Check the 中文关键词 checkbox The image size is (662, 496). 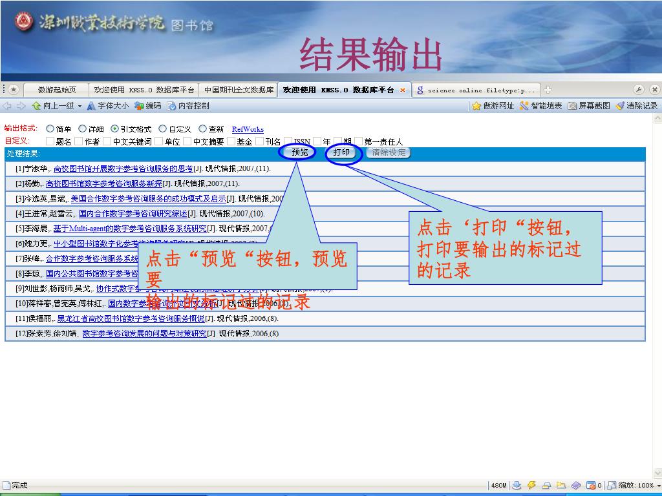pos(107,141)
